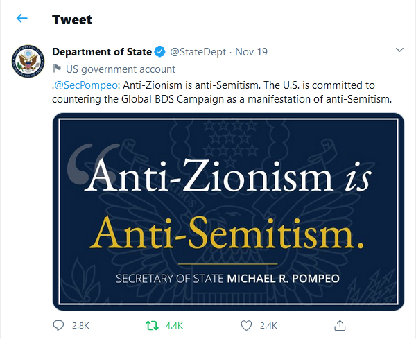
Task: Click the Tweet page header title
Action: (x=71, y=19)
